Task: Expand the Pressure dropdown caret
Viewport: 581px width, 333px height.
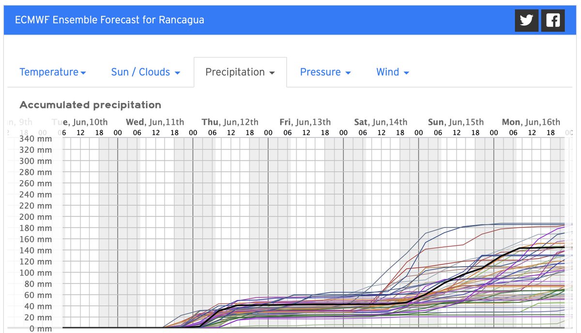Action: tap(348, 73)
